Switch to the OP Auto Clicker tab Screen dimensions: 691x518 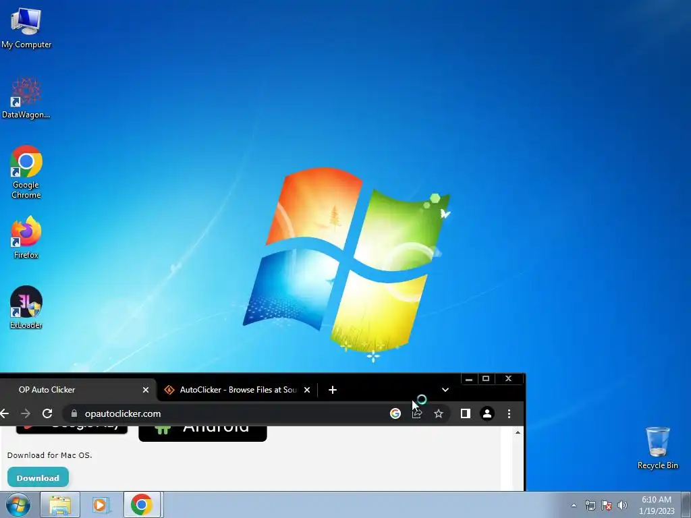(x=77, y=390)
